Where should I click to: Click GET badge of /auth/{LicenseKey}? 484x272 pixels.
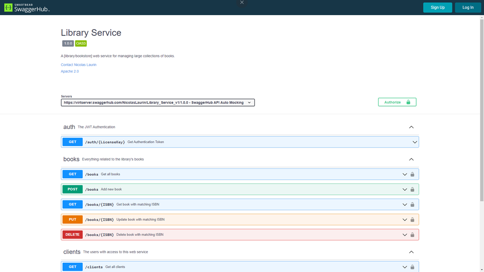pyautogui.click(x=72, y=142)
